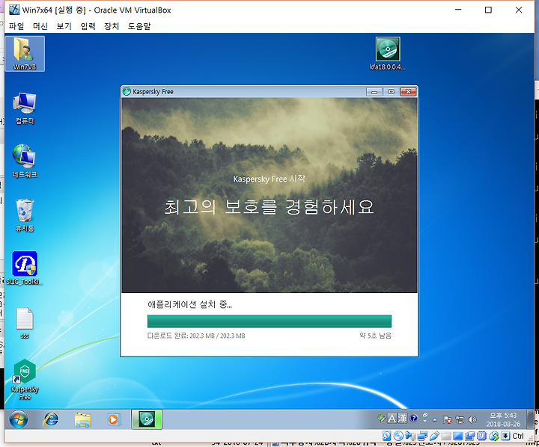Click VirtualBox audio indicator
This screenshot has width=539, height=447.
(x=409, y=436)
